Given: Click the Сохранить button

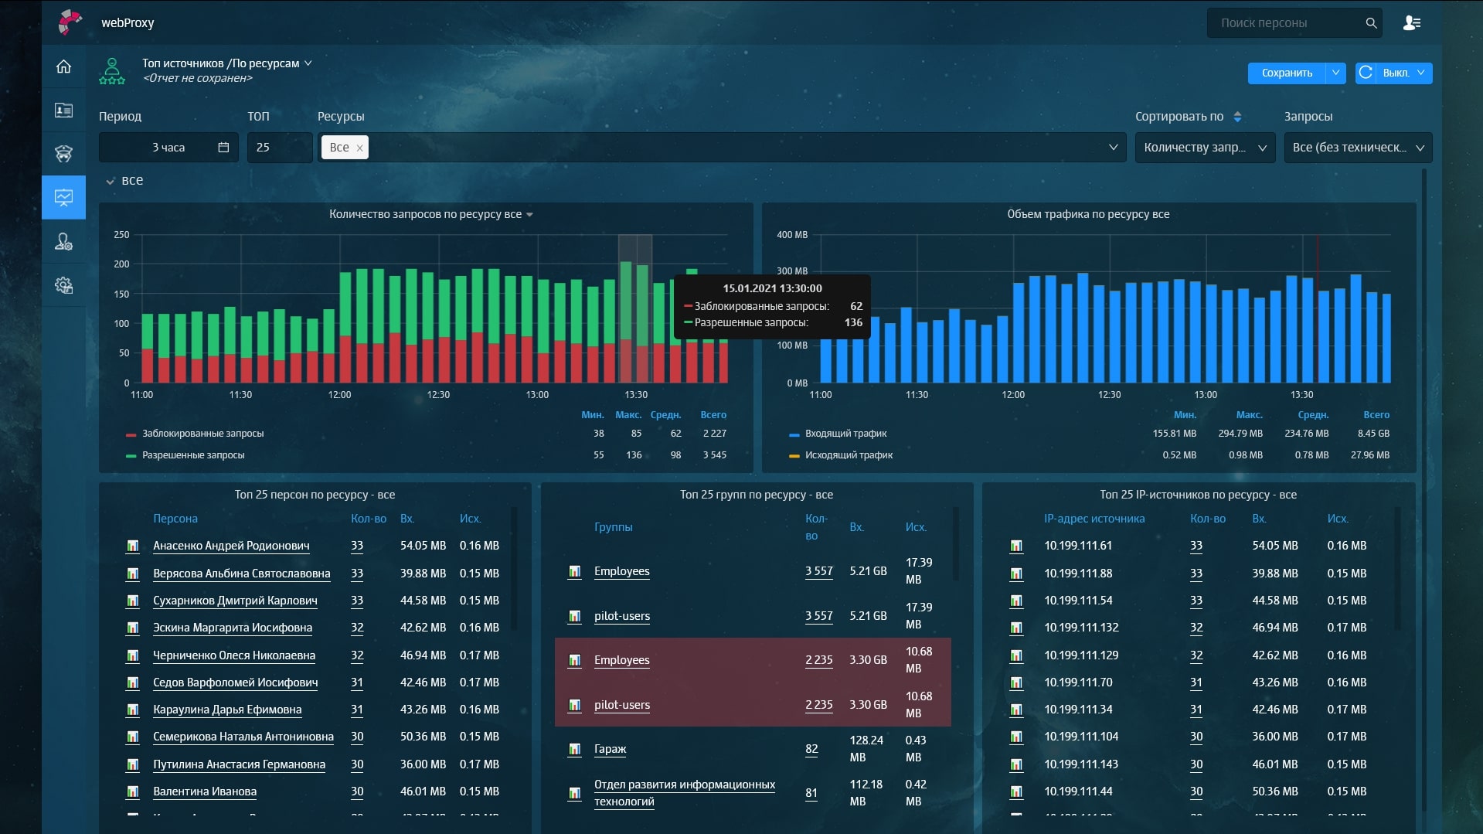Looking at the screenshot, I should pos(1286,73).
